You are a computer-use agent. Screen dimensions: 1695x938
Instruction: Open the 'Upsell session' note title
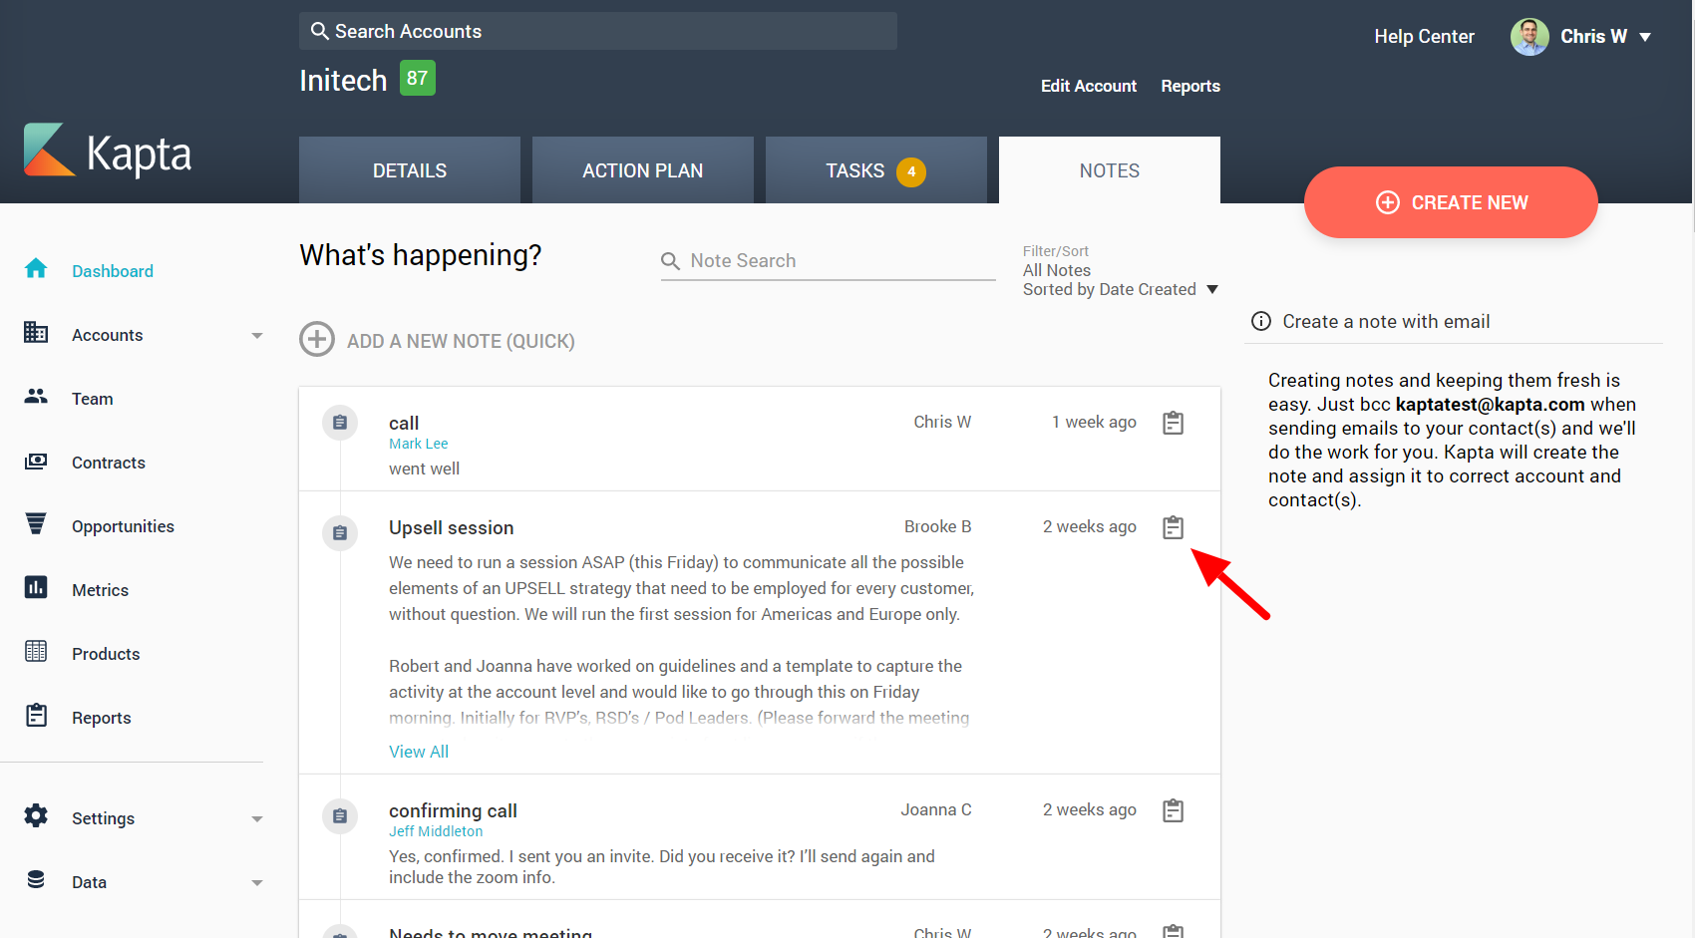tap(452, 527)
